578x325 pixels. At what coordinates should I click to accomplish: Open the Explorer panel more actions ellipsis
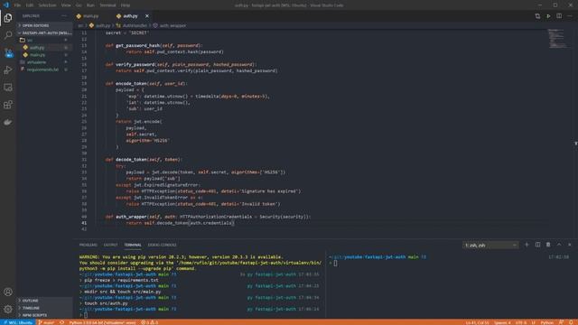[x=64, y=16]
